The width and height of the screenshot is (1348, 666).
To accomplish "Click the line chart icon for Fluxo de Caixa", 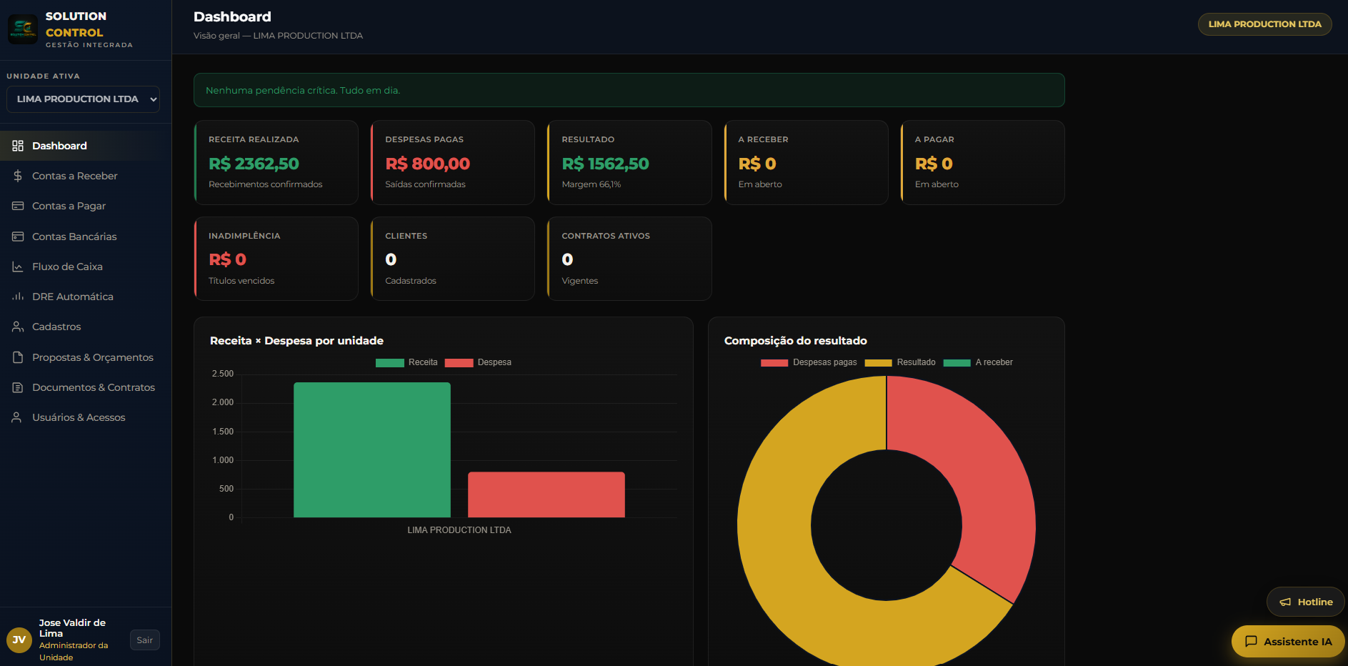I will pos(18,267).
